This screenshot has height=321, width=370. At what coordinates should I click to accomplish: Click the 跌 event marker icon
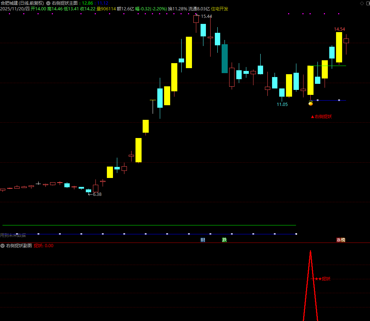[224, 240]
